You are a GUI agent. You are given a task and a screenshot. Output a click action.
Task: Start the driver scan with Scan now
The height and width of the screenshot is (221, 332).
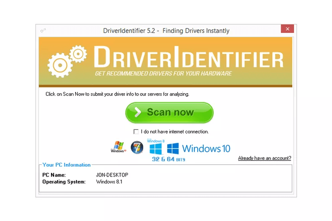pyautogui.click(x=169, y=113)
